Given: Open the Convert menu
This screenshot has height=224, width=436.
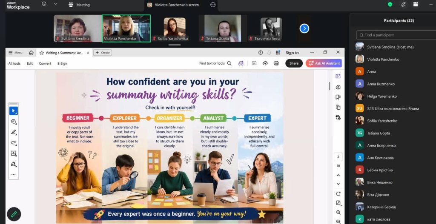Looking at the screenshot, I should click(x=45, y=63).
